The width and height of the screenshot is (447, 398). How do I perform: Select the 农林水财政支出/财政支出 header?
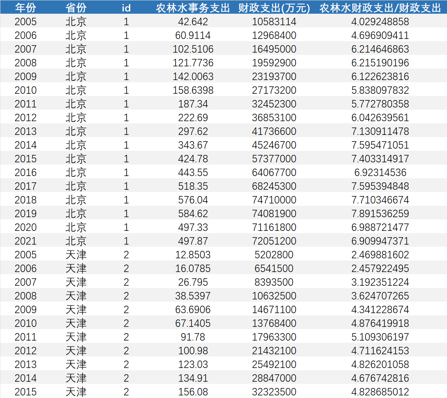coord(380,8)
